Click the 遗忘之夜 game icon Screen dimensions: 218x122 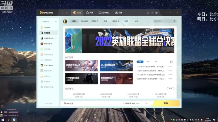pyautogui.click(x=42, y=76)
